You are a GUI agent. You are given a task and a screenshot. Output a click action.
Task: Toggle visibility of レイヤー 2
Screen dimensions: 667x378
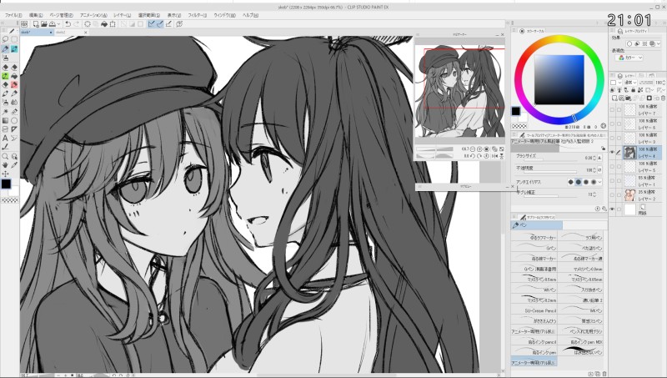(x=612, y=195)
